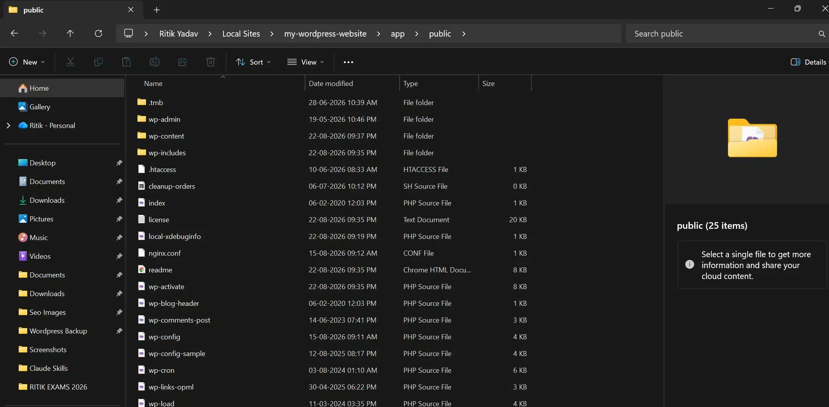Open the View dropdown menu

(306, 62)
